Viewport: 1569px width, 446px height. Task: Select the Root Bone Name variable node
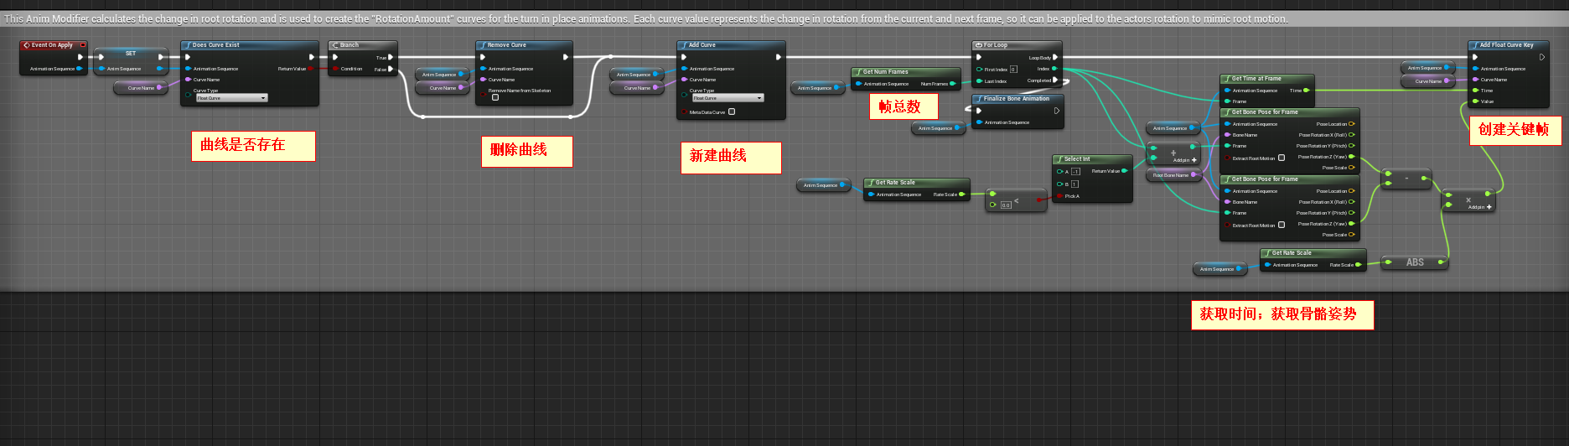coord(1171,175)
